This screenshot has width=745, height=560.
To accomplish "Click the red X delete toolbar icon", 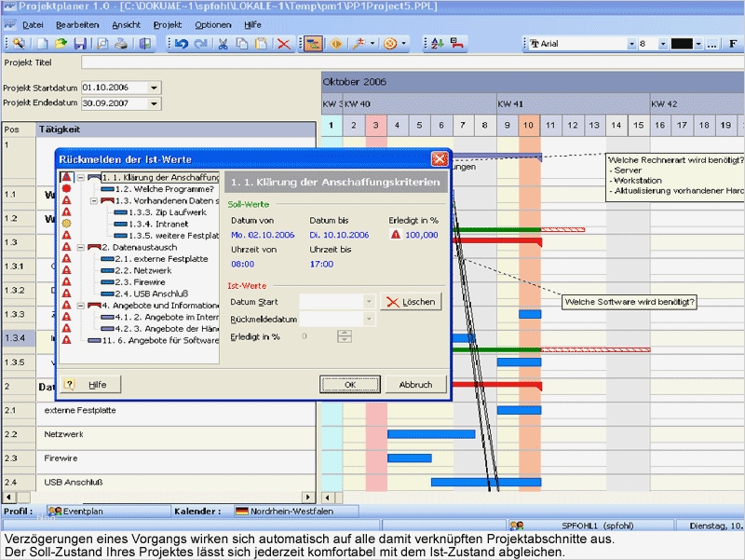I will pos(283,44).
